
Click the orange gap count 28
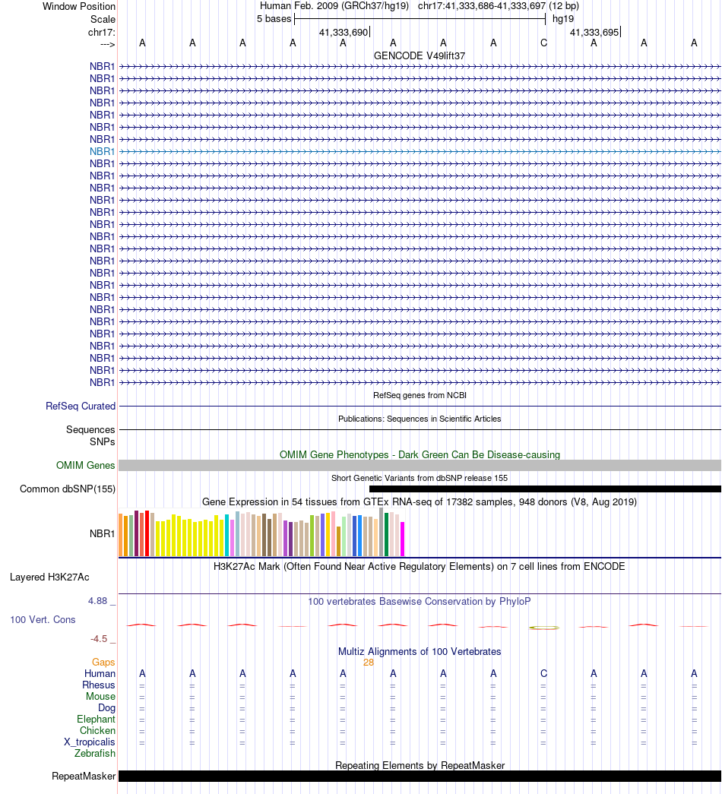[369, 663]
